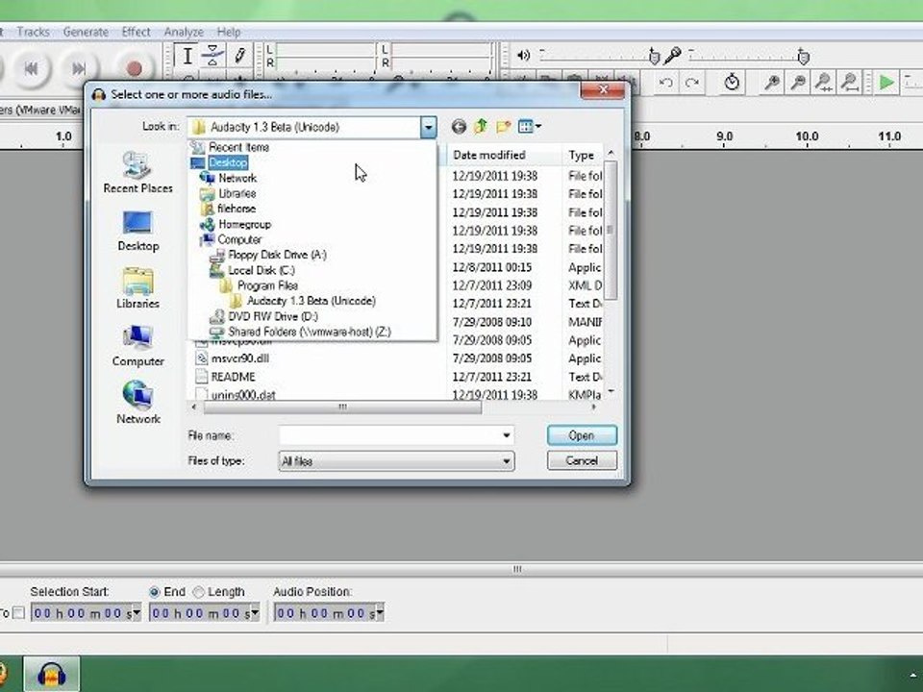Open the Generate menu
The height and width of the screenshot is (692, 923).
pos(86,32)
